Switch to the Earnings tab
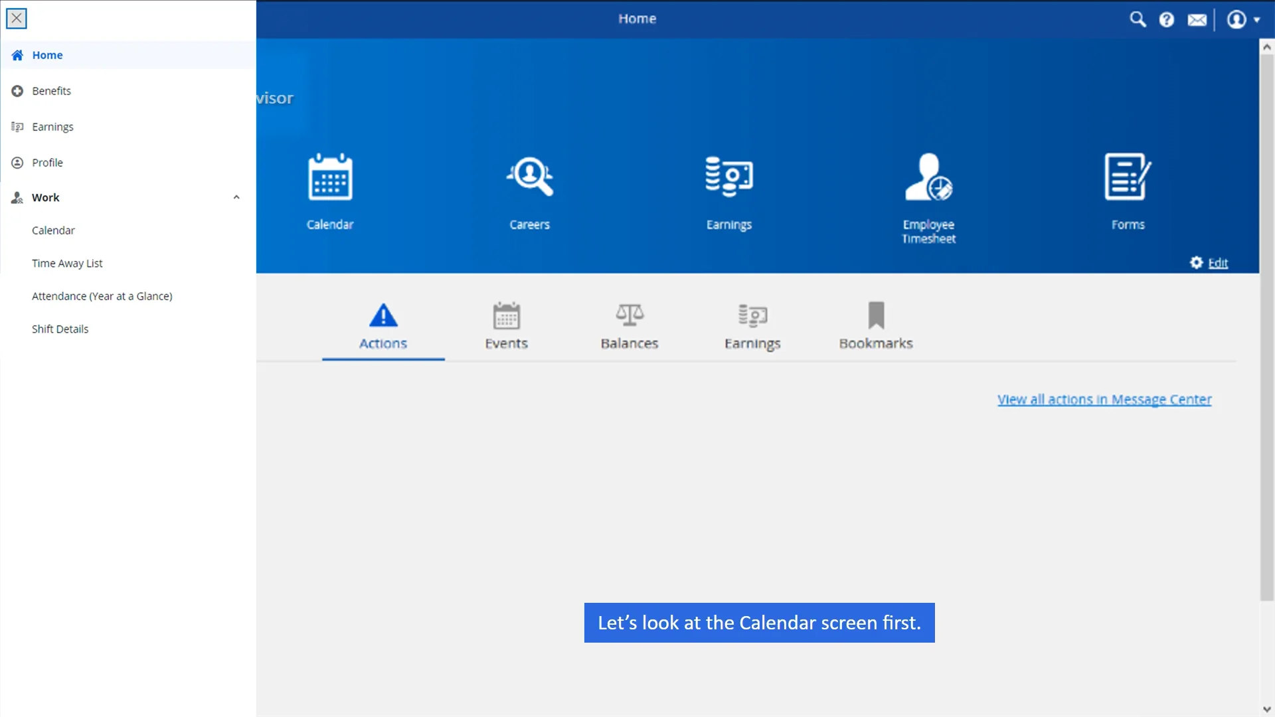The height and width of the screenshot is (717, 1275). (752, 327)
